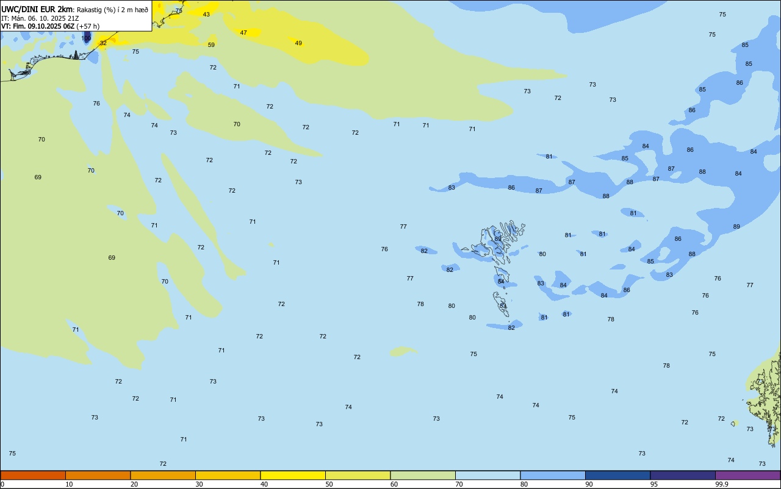Viewport: 781px width, 489px height.
Task: Select the legend tick label '30'
Action: pos(199,484)
